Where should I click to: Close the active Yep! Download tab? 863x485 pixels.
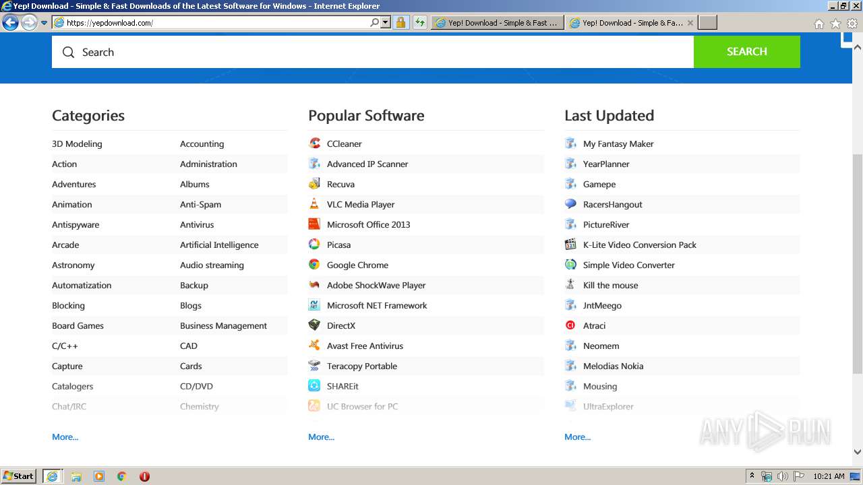[x=690, y=22]
